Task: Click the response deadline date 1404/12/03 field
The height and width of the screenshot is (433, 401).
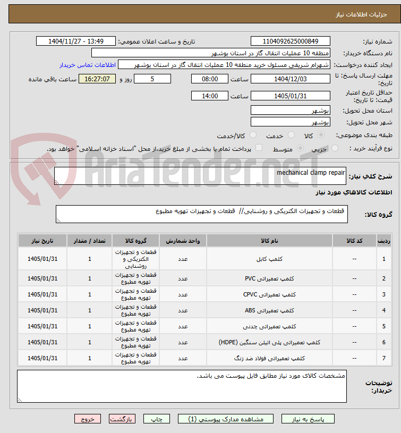Action: (291, 79)
